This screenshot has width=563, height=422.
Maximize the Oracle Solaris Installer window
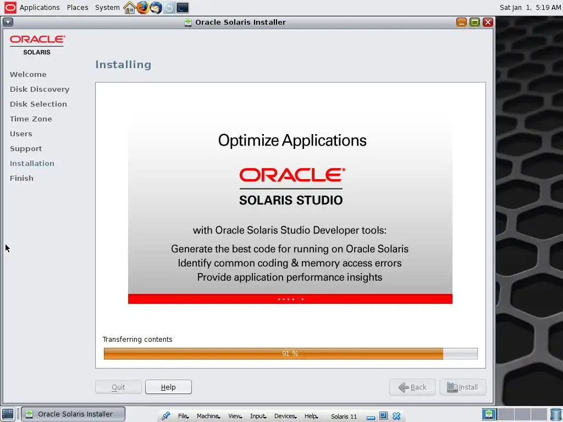[474, 22]
